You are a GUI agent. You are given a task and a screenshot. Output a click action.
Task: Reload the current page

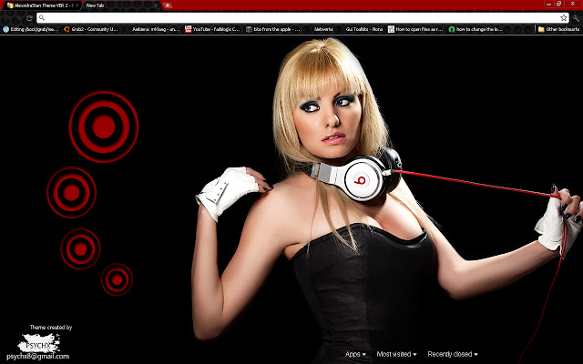coord(29,18)
